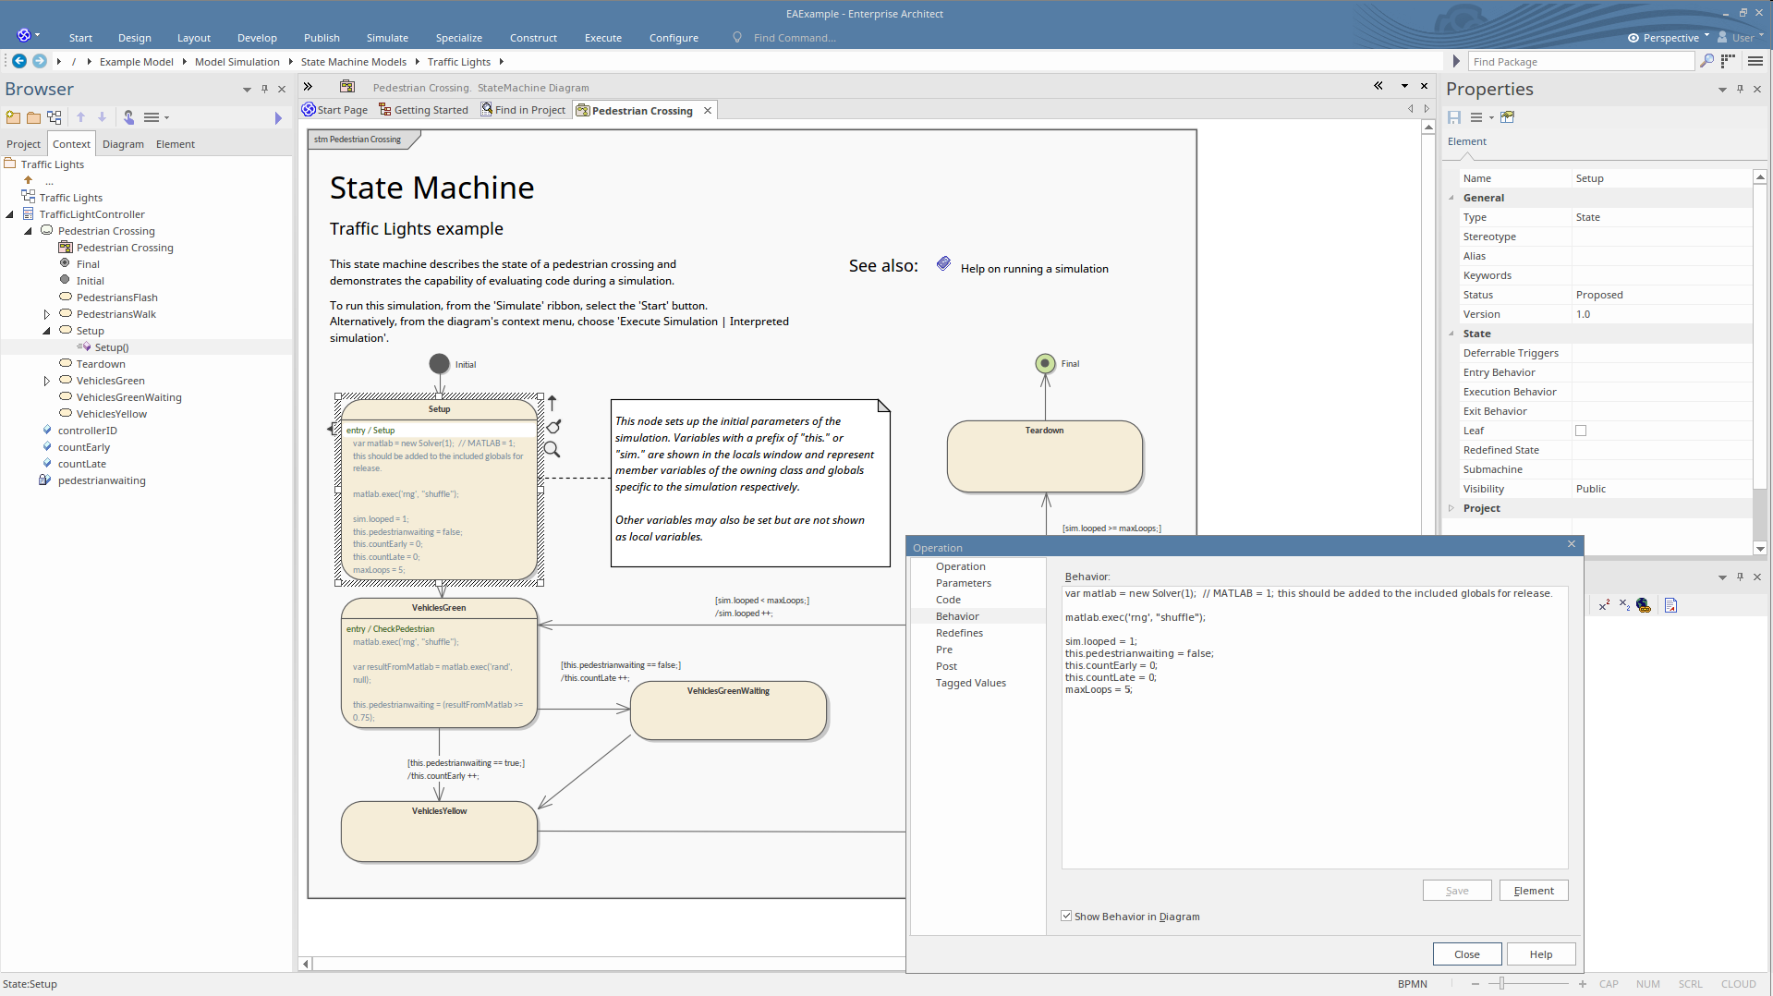Click the save icon in Properties toolbar
Viewport: 1773px width, 996px height.
pos(1454,117)
